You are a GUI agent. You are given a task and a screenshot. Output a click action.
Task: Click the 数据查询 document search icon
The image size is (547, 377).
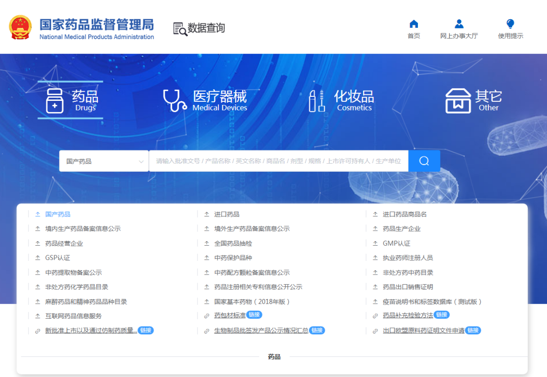click(180, 29)
